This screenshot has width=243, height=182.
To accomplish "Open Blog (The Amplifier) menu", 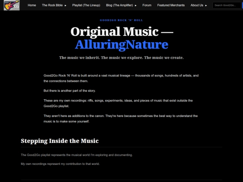I will pyautogui.click(x=119, y=5).
